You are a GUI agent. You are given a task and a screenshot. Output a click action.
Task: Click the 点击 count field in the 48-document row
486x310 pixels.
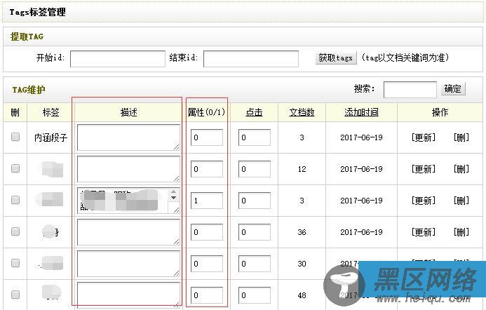click(255, 295)
